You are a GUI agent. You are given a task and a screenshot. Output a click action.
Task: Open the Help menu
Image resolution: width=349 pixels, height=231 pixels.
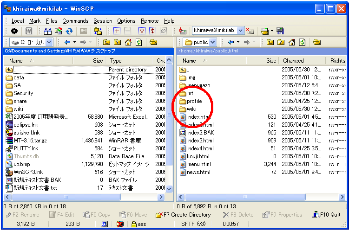pyautogui.click(x=169, y=21)
